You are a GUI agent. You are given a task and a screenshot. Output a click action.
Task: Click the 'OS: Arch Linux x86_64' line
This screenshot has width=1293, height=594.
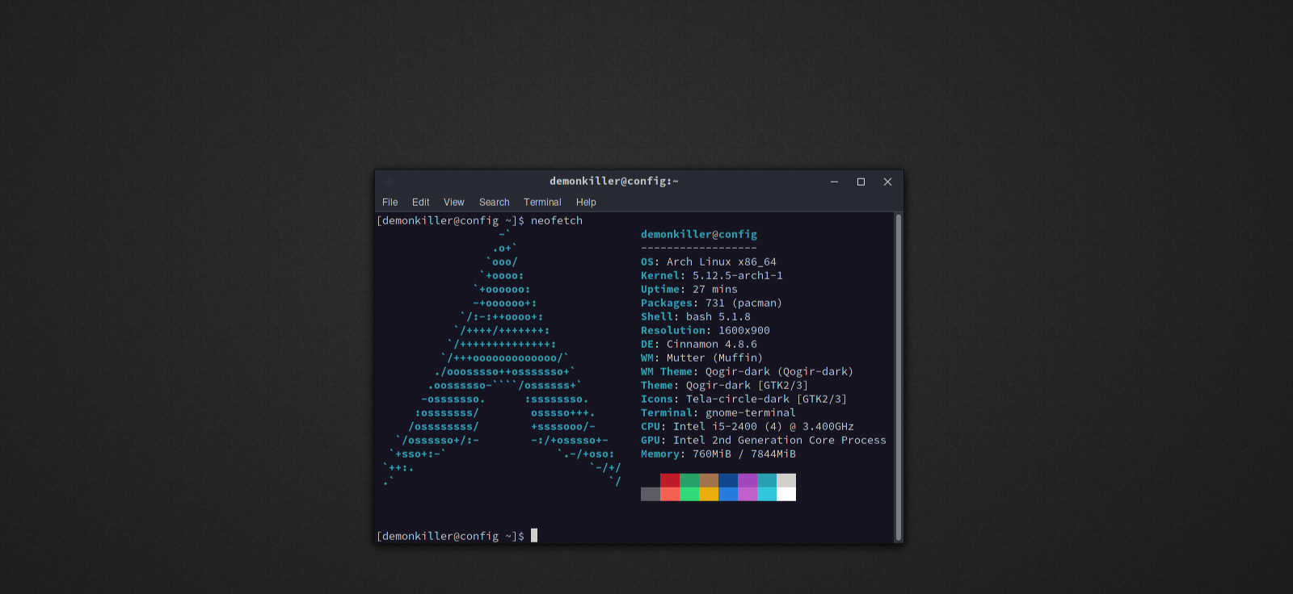point(709,261)
